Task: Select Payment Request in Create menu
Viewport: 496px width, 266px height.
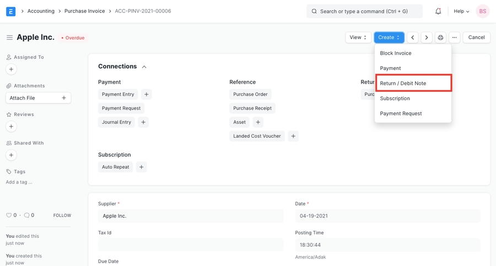Action: point(401,113)
